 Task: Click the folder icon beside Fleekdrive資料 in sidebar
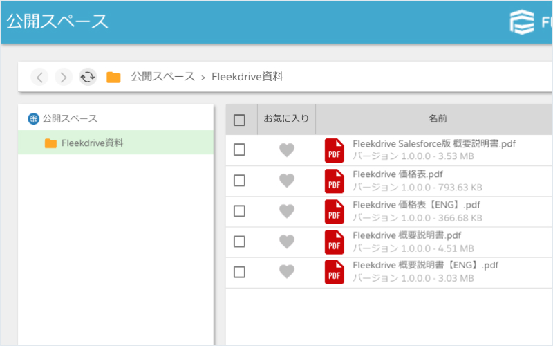(50, 143)
